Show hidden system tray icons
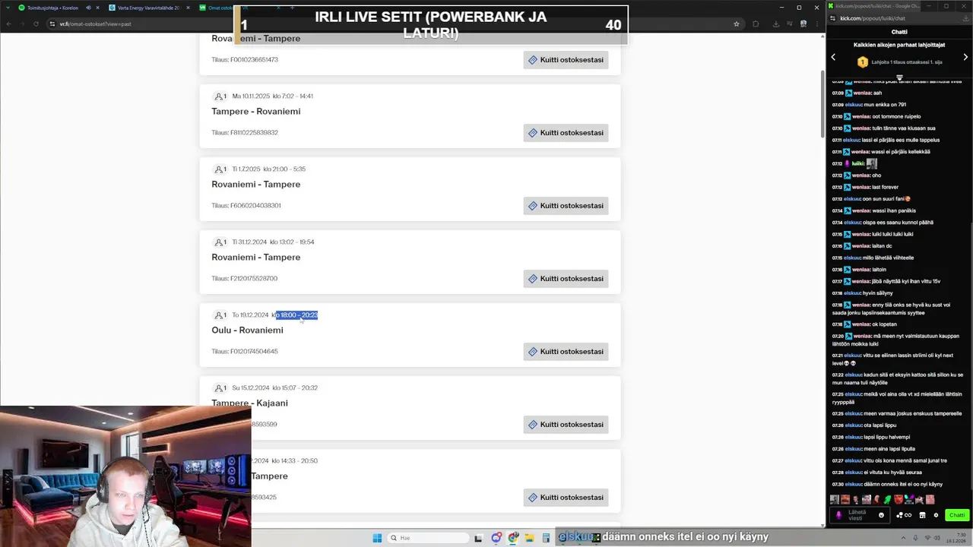The image size is (973, 547). point(904,538)
